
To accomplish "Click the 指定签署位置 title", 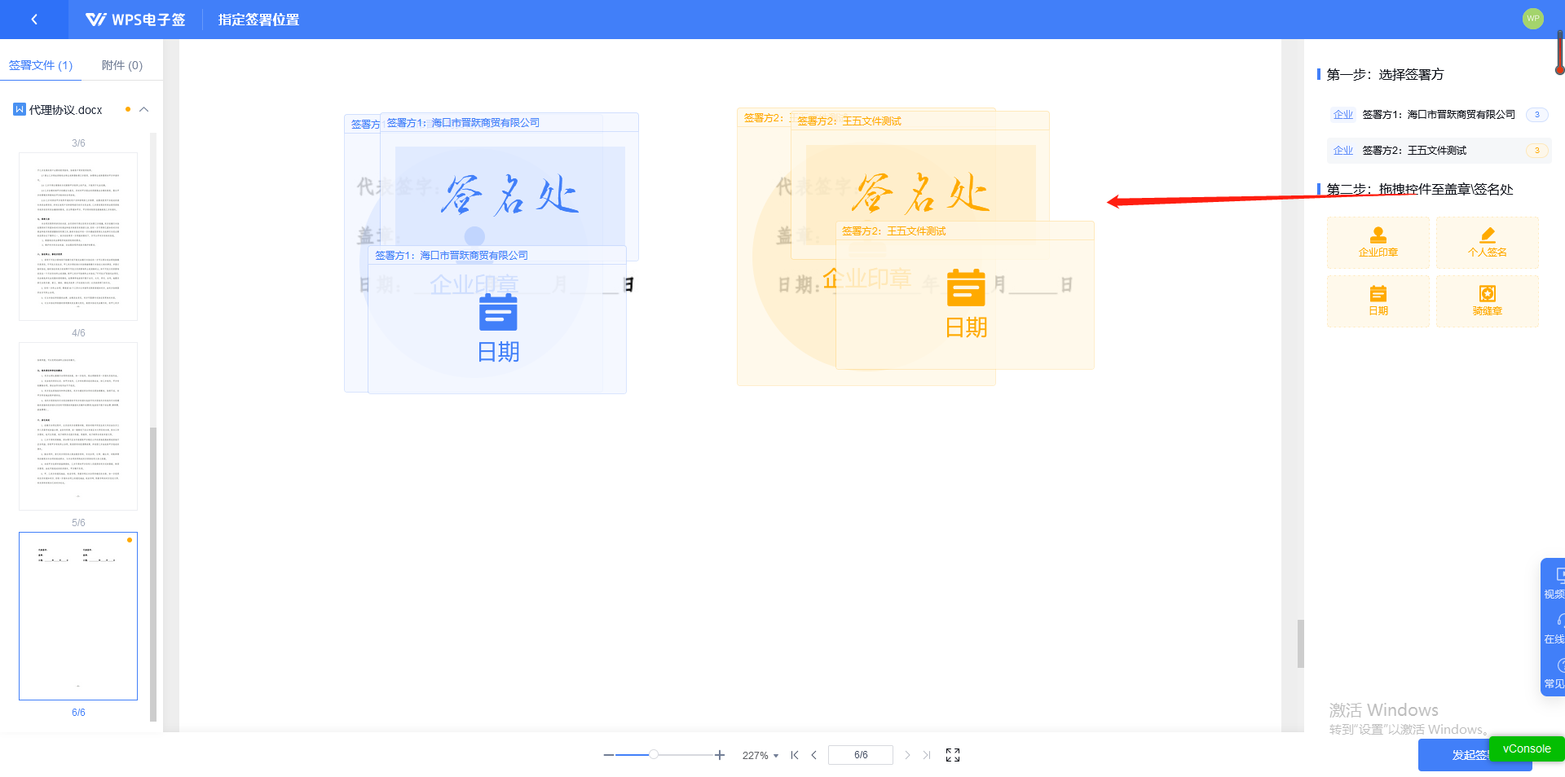I will pyautogui.click(x=259, y=20).
